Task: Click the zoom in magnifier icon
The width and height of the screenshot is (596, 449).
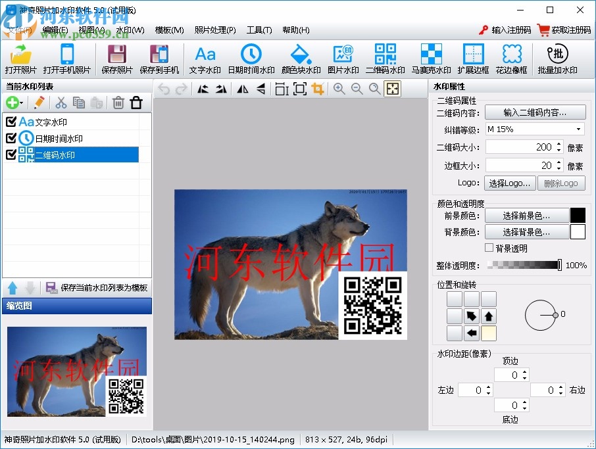Action: [x=339, y=89]
